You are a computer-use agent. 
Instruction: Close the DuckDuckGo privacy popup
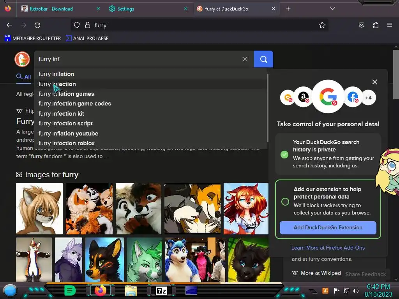[374, 82]
